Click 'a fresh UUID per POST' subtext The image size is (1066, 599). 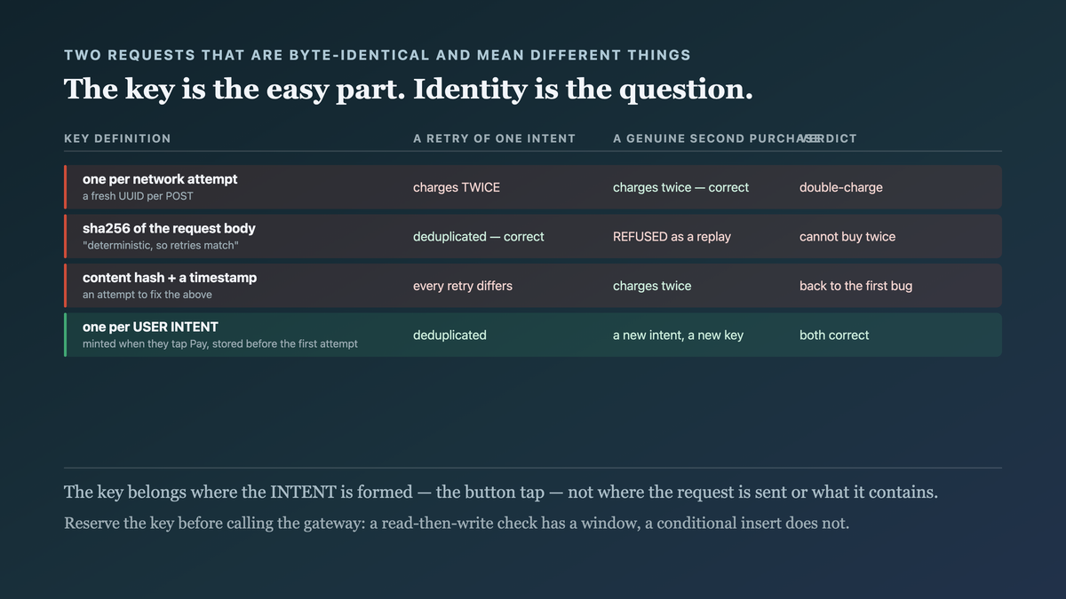[138, 196]
